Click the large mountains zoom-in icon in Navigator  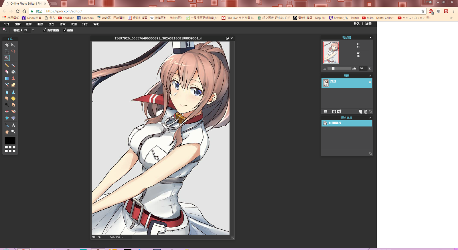pyautogui.click(x=354, y=68)
